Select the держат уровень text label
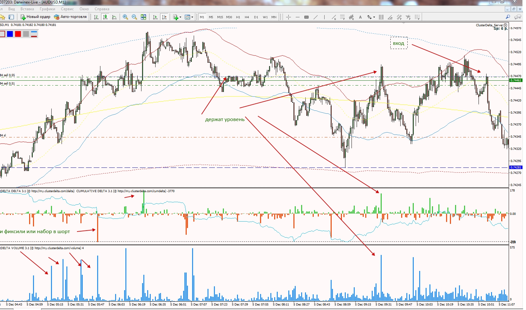Image resolution: width=526 pixels, height=310 pixels. coord(225,119)
